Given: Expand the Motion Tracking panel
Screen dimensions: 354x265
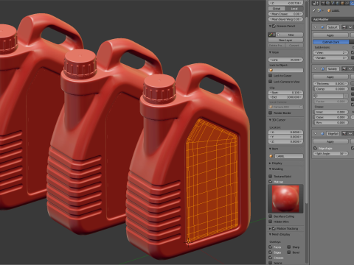Looking at the screenshot, I should pyautogui.click(x=270, y=228).
